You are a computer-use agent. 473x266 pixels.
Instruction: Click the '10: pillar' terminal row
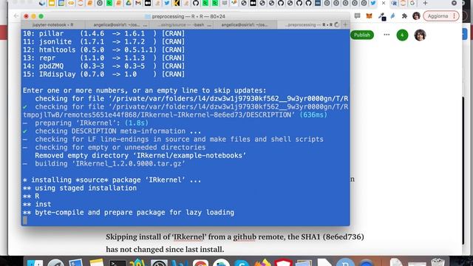[x=103, y=33]
